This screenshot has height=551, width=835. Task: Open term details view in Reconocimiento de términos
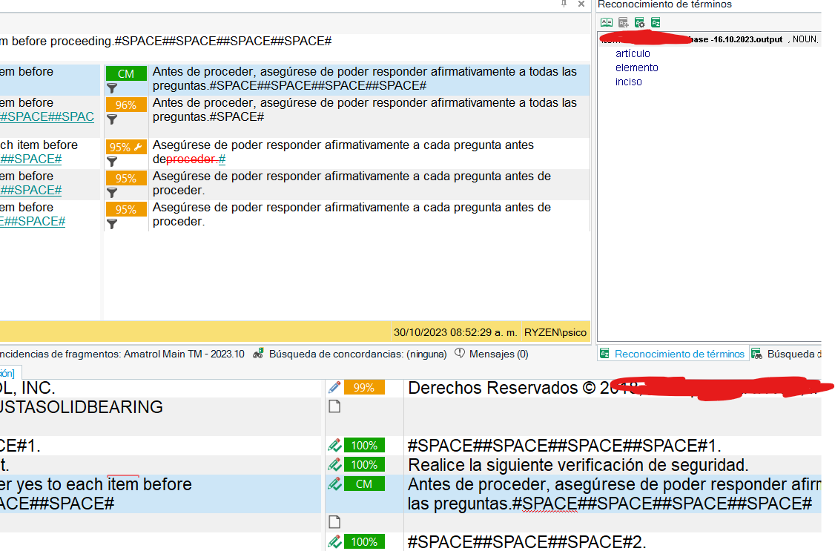(606, 22)
